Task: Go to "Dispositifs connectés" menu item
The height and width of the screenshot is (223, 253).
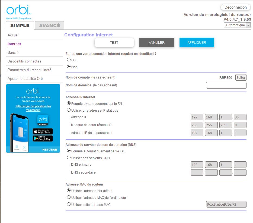Action: click(x=24, y=61)
